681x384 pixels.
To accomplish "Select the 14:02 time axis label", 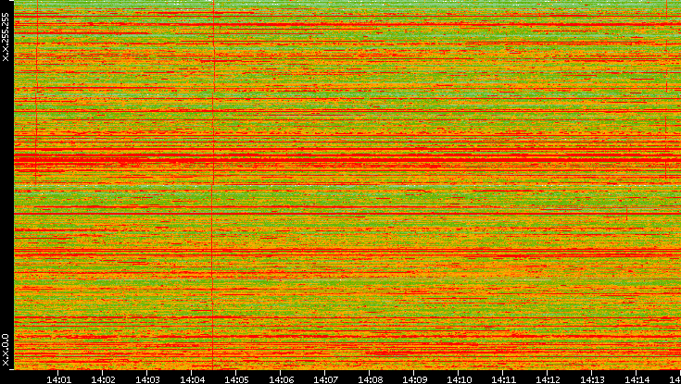I will click(x=103, y=379).
